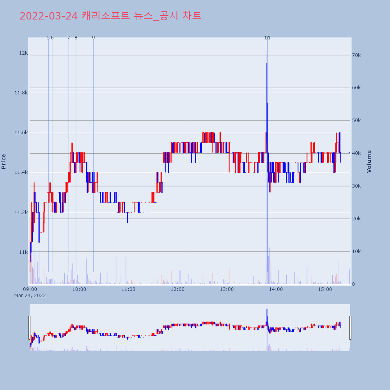
Task: Click the 10:00 time axis label
Action: 79,289
